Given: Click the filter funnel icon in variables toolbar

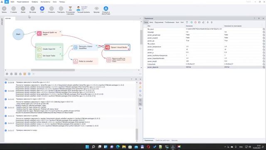Looking at the screenshot, I should click(x=187, y=22).
